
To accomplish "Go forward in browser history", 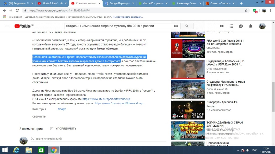I will 11,10.
